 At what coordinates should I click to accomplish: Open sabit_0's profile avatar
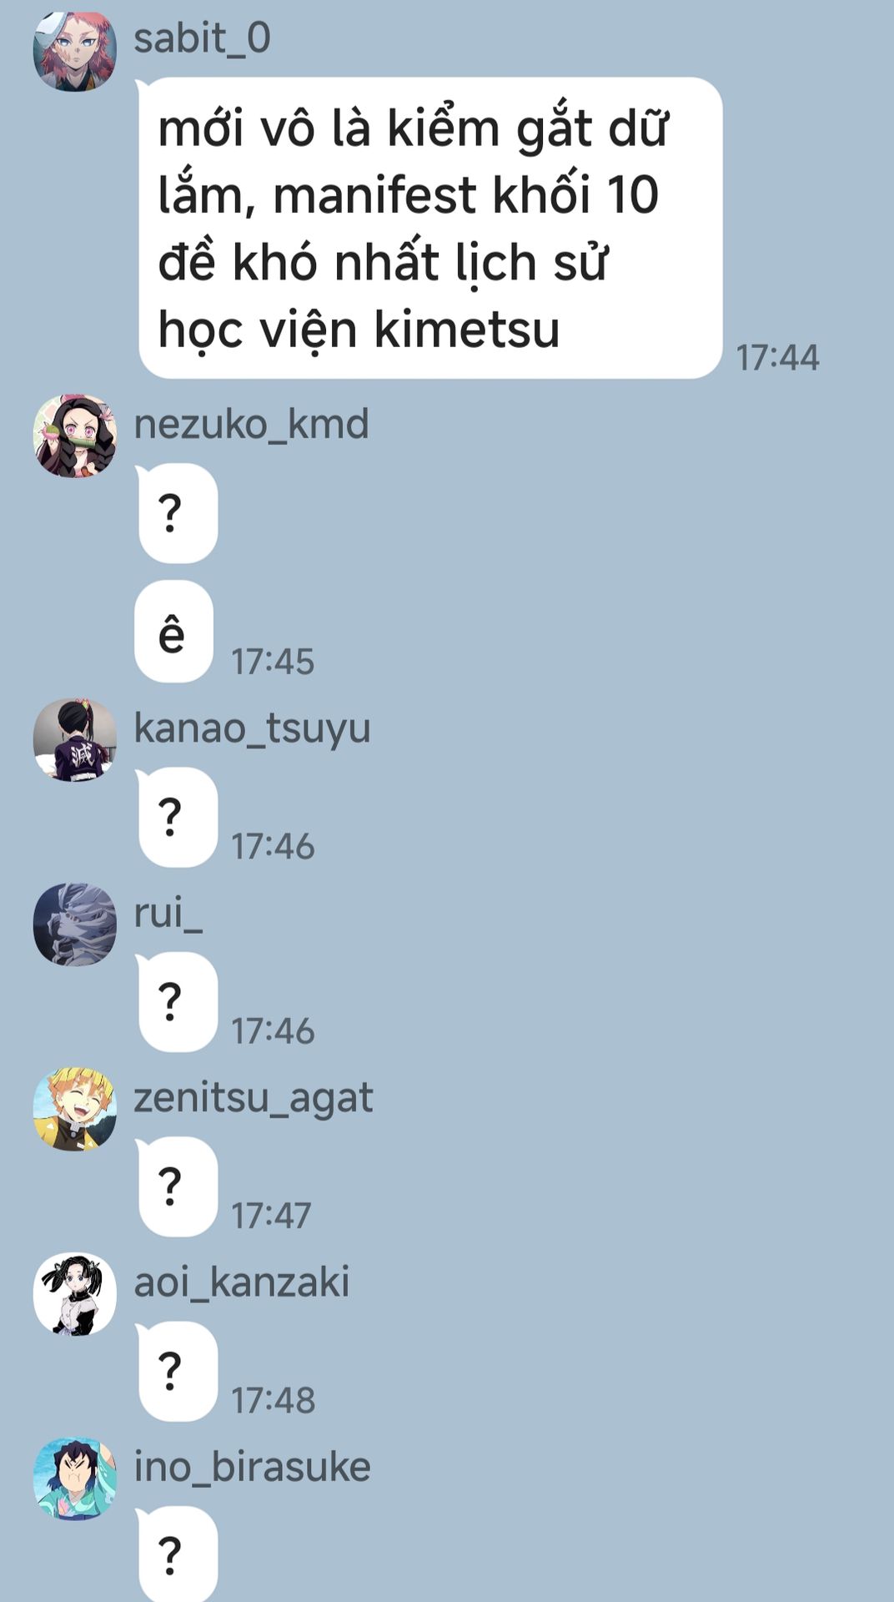(75, 50)
